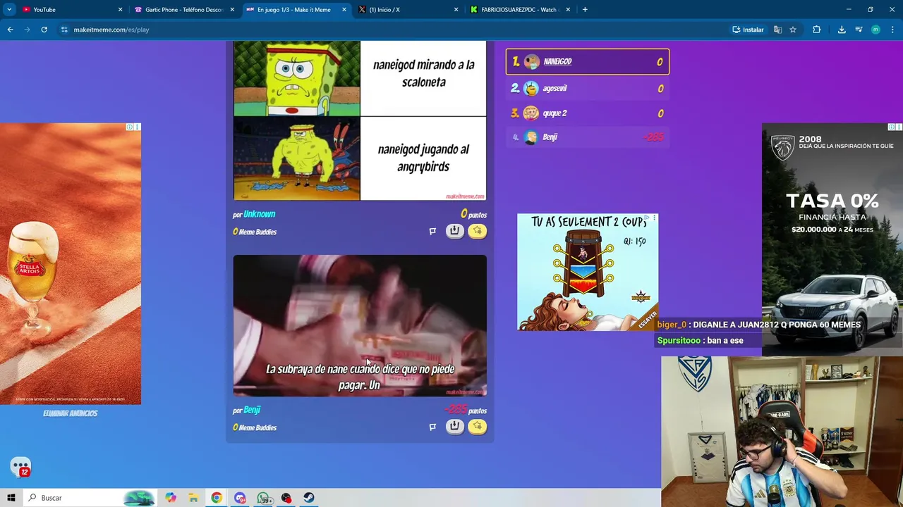Flag the Benji meme with report flag

click(432, 427)
